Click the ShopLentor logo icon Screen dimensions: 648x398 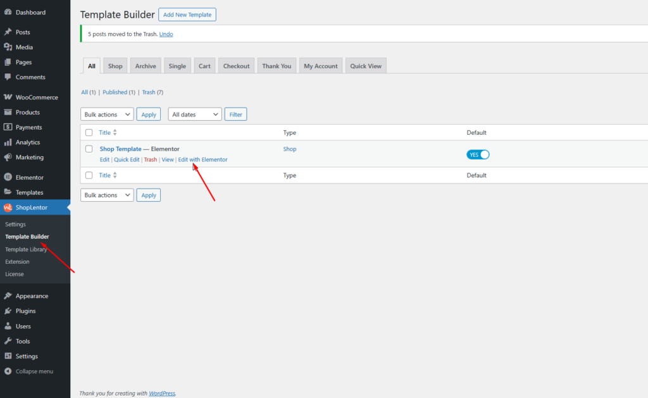click(8, 208)
